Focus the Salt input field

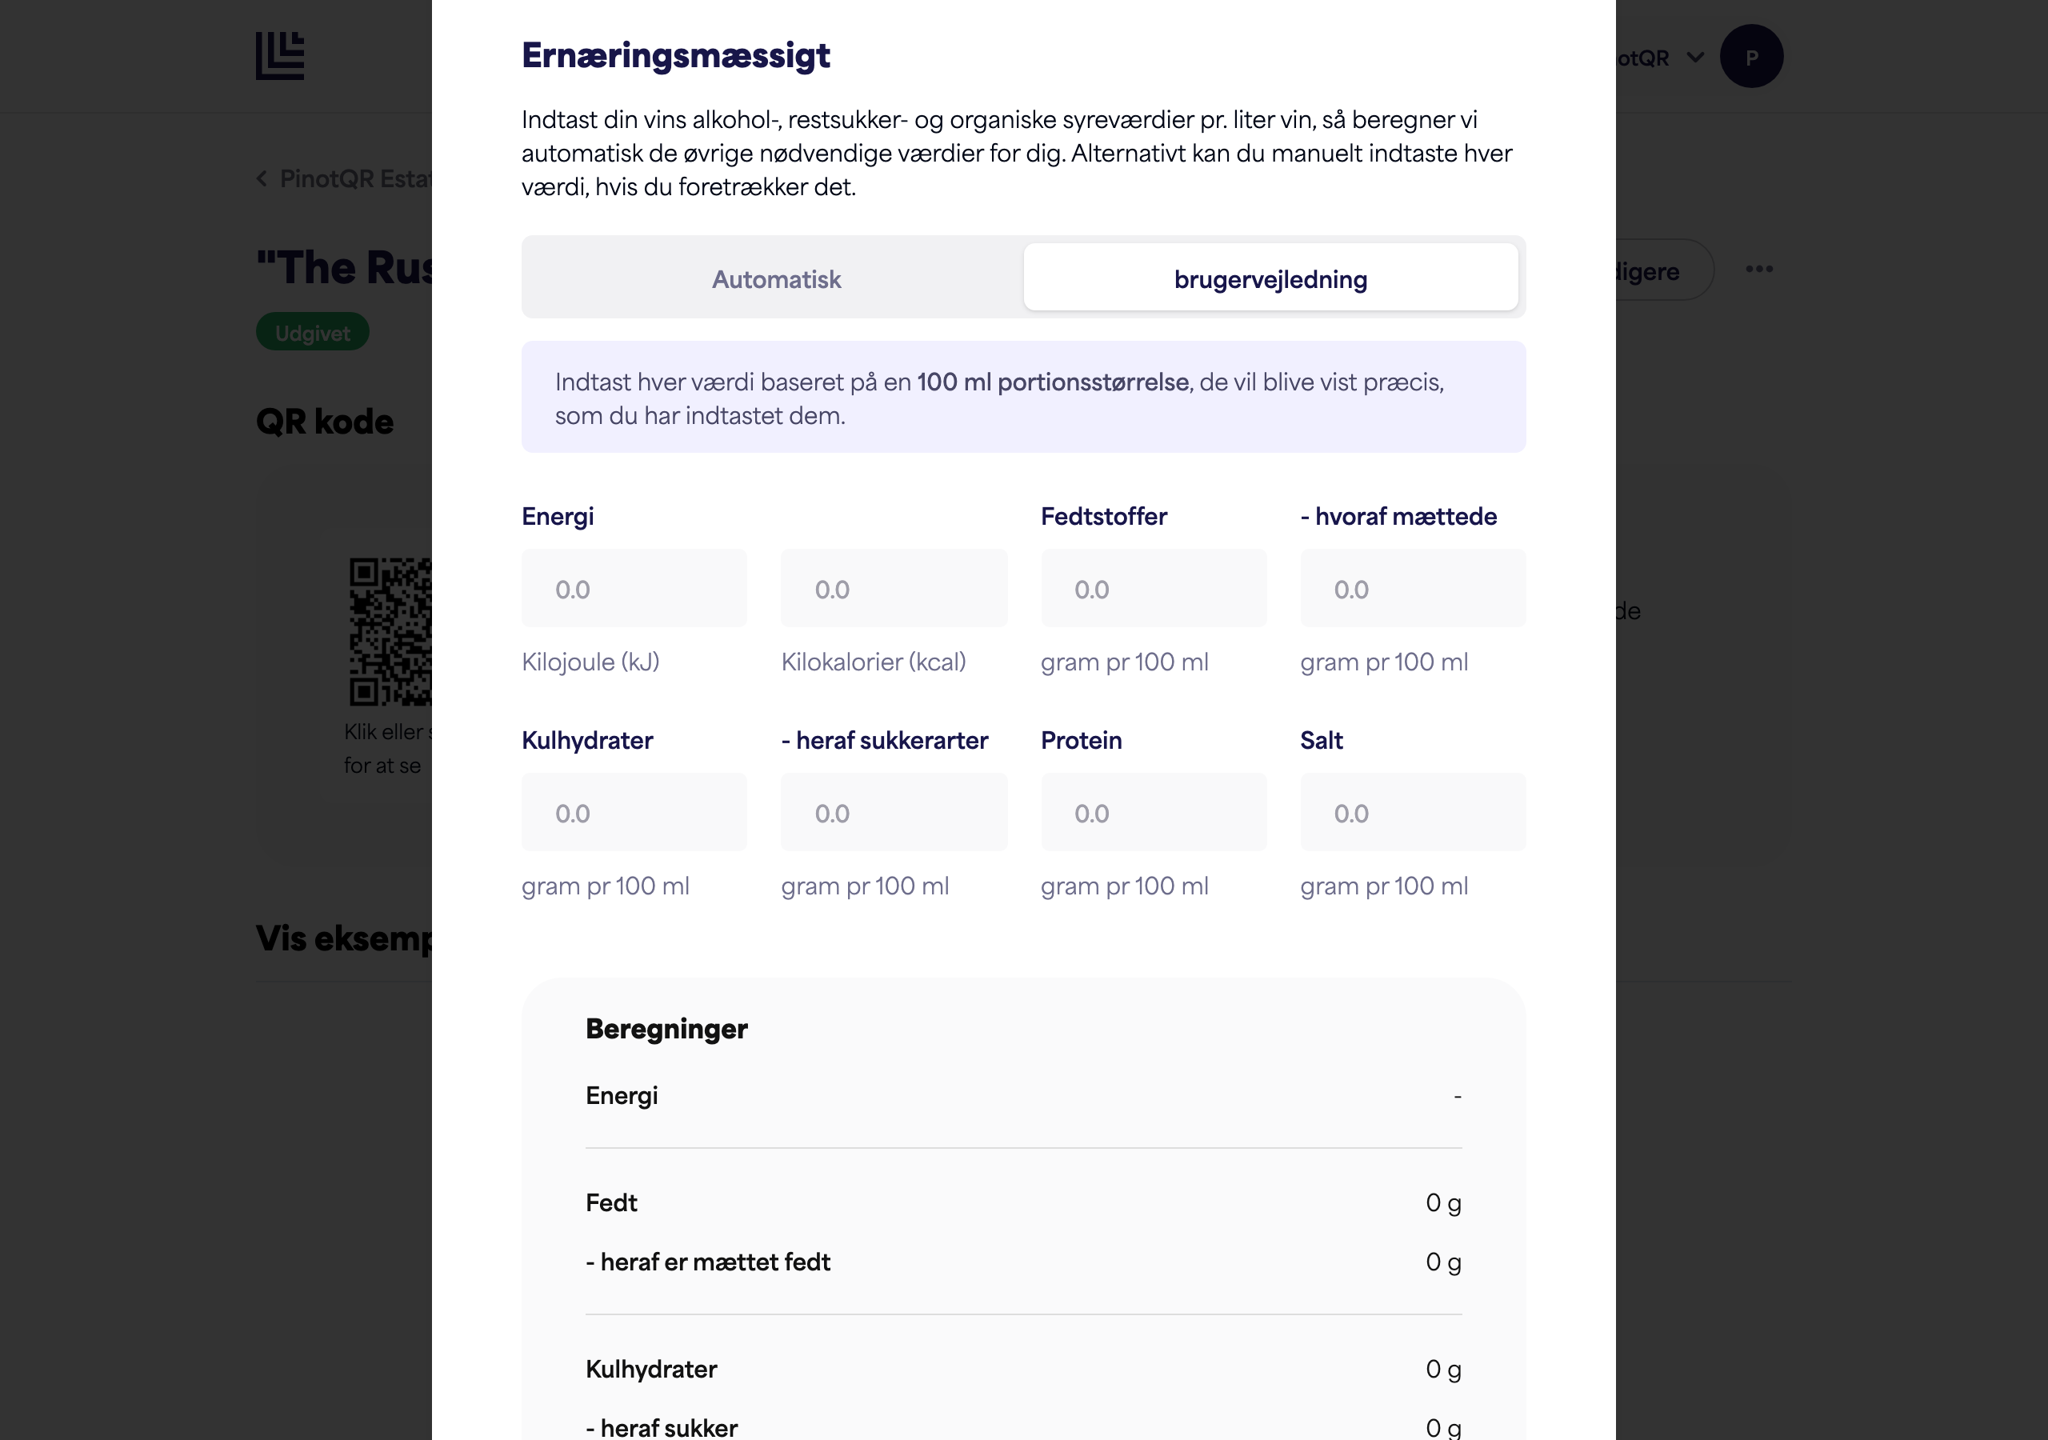pos(1413,812)
